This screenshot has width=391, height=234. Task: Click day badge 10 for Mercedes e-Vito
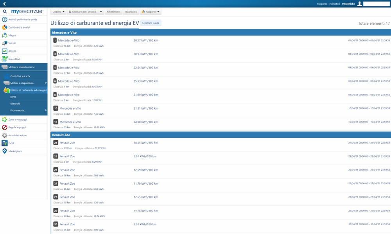pos(56,108)
